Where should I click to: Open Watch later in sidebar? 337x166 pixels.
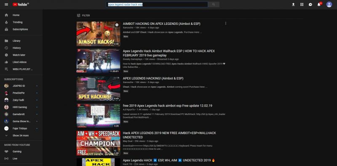[21, 55]
